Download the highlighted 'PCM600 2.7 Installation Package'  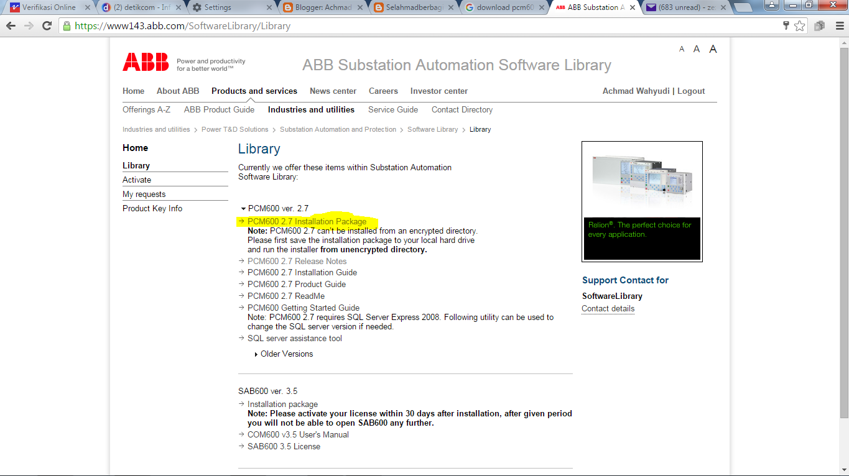tap(307, 221)
